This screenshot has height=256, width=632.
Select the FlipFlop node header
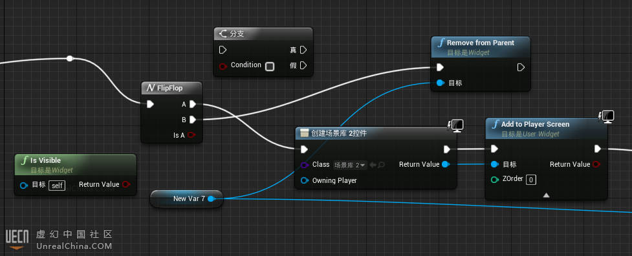(171, 88)
